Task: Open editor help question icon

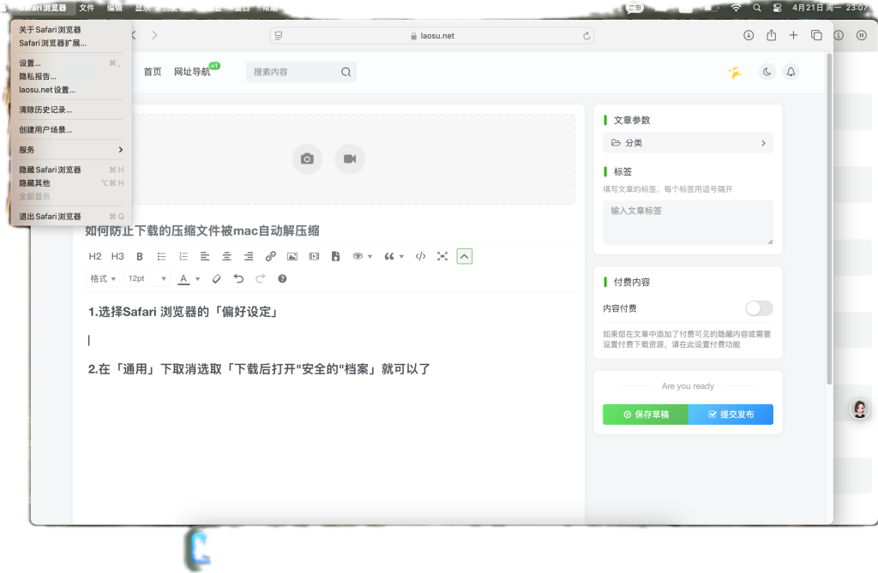Action: click(x=282, y=278)
